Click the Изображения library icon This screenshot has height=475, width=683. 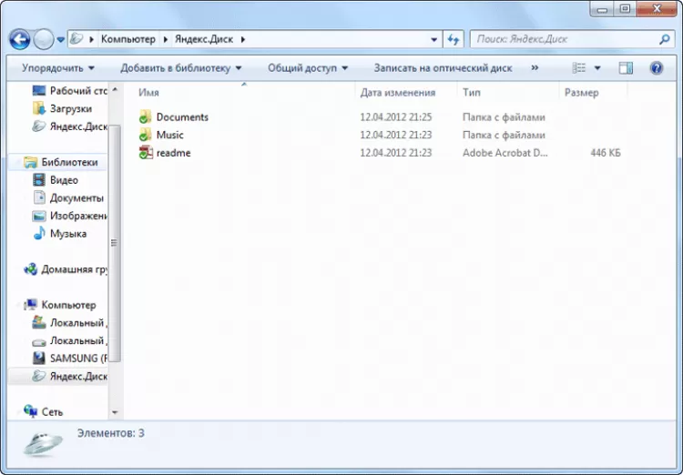click(39, 216)
